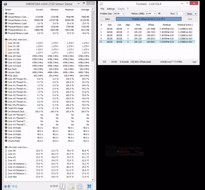This screenshot has width=205, height=190.
Task: Select run 3 row in LinX results
Action: point(147,35)
